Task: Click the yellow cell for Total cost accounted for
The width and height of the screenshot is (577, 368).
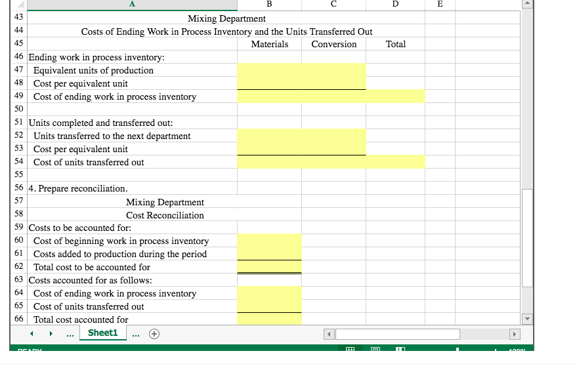Action: tap(269, 319)
